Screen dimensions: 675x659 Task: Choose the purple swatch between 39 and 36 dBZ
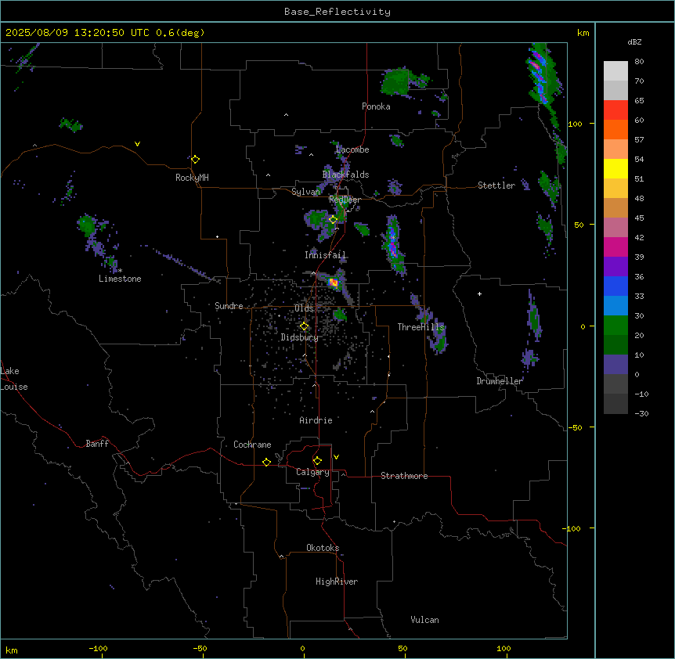615,267
